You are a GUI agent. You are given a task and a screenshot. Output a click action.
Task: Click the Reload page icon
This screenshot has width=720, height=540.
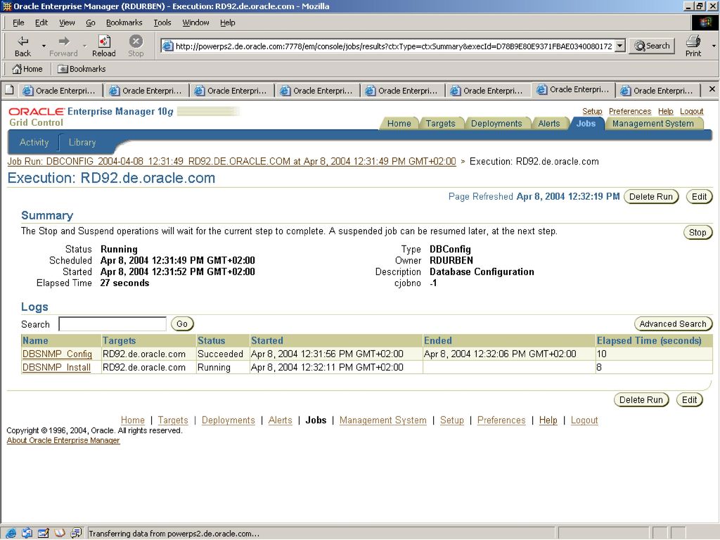[x=104, y=46]
